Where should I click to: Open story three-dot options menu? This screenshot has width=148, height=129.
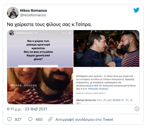coord(64,33)
